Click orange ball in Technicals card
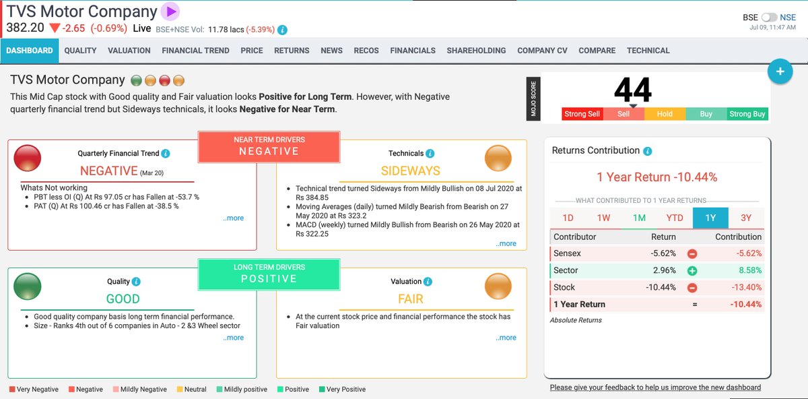This screenshot has height=399, width=808. click(x=499, y=158)
